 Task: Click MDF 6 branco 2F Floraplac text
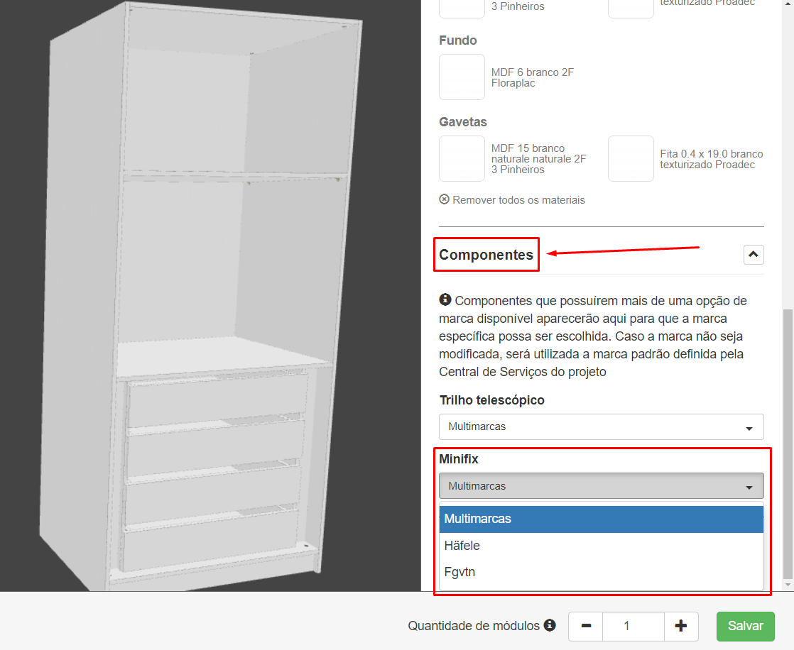tap(532, 77)
